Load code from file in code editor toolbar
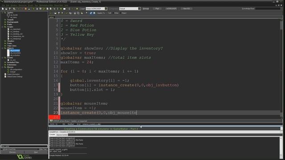Screen dimensions: 285x160 click(55, 13)
